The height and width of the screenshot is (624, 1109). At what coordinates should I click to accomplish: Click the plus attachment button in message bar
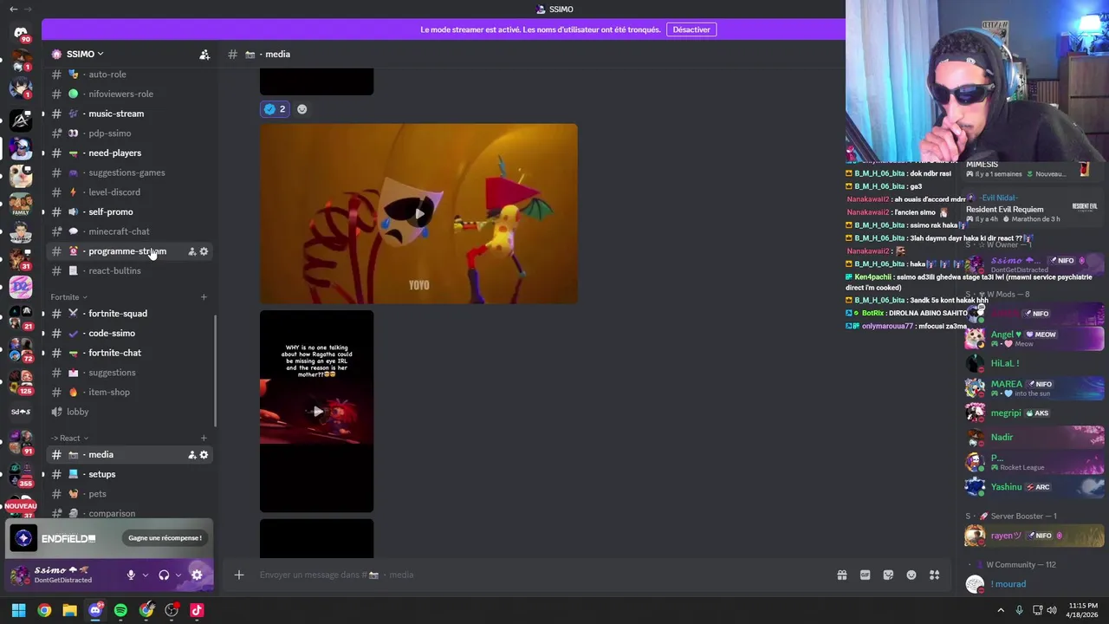(239, 575)
